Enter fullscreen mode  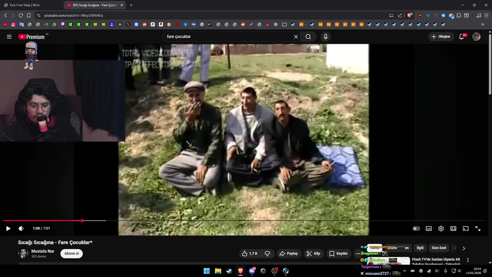point(478,229)
